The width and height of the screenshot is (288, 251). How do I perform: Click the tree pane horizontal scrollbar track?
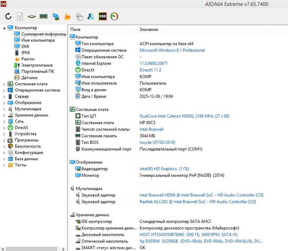(33, 249)
